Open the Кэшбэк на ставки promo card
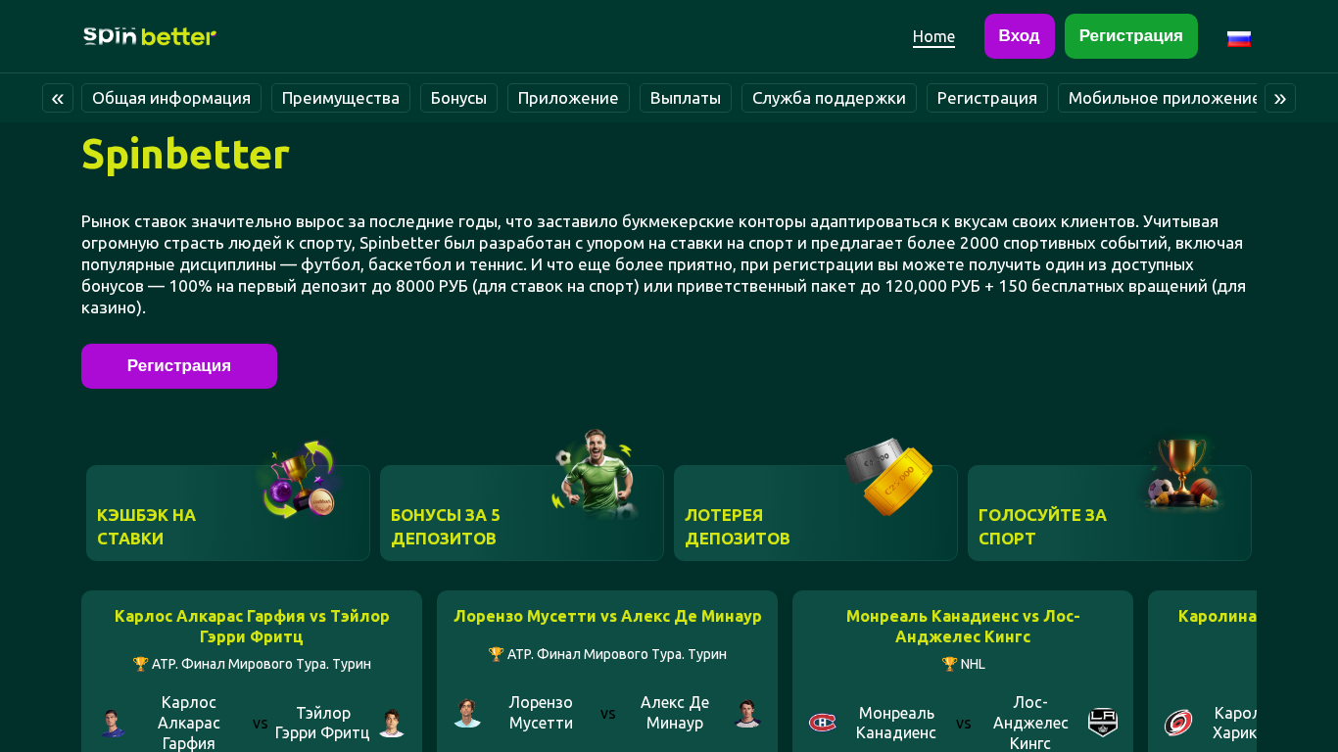Image resolution: width=1338 pixels, height=752 pixels. point(228,513)
